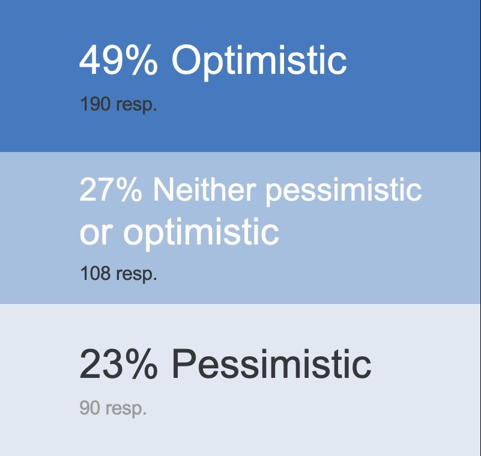The image size is (481, 456).
Task: Click the 190 resp. count label
Action: (118, 105)
